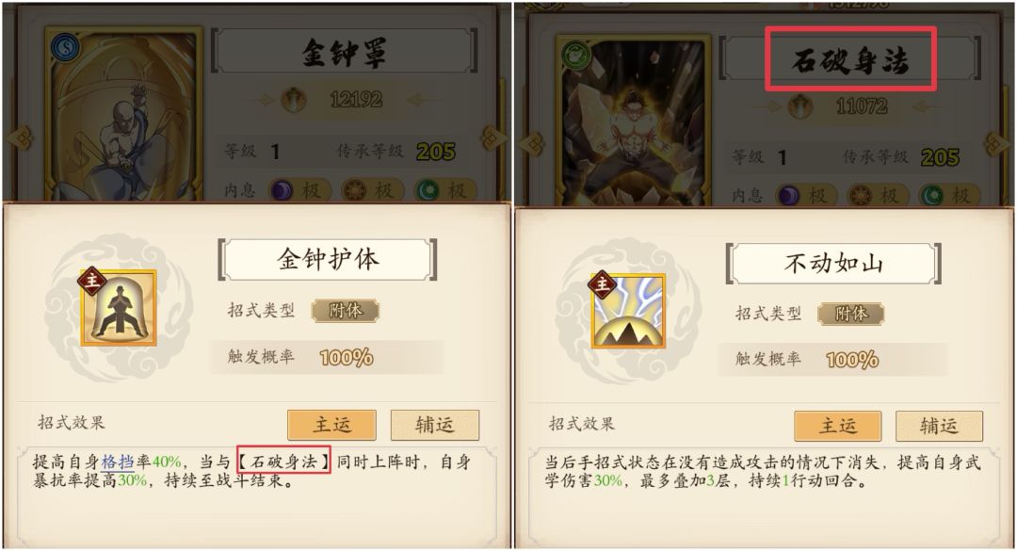Image resolution: width=1017 pixels, height=551 pixels.
Task: Select the 主运 tab in 不动如山 panel
Action: click(838, 426)
